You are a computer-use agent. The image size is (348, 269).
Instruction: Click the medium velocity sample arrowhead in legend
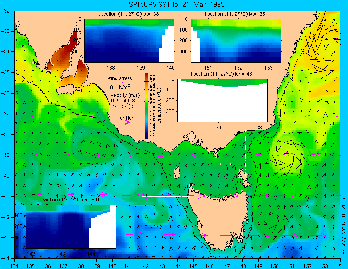(x=122, y=107)
